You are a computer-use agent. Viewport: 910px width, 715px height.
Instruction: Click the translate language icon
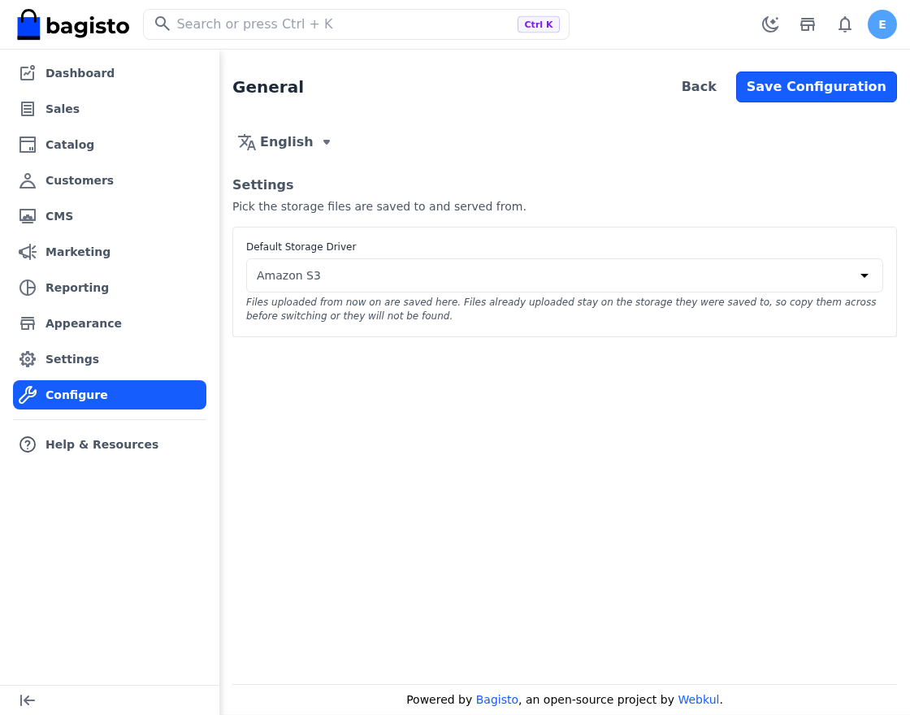(247, 142)
